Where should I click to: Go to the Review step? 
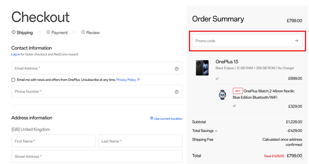point(90,33)
